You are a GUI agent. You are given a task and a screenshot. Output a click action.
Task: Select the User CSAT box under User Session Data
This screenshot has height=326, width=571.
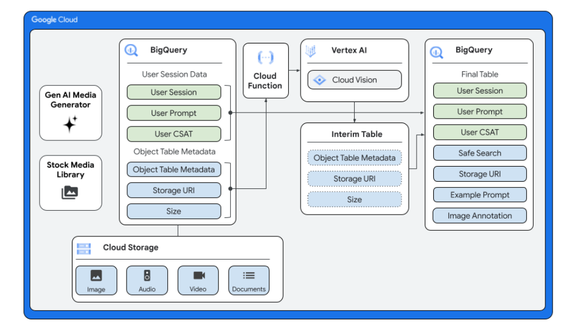tap(174, 134)
